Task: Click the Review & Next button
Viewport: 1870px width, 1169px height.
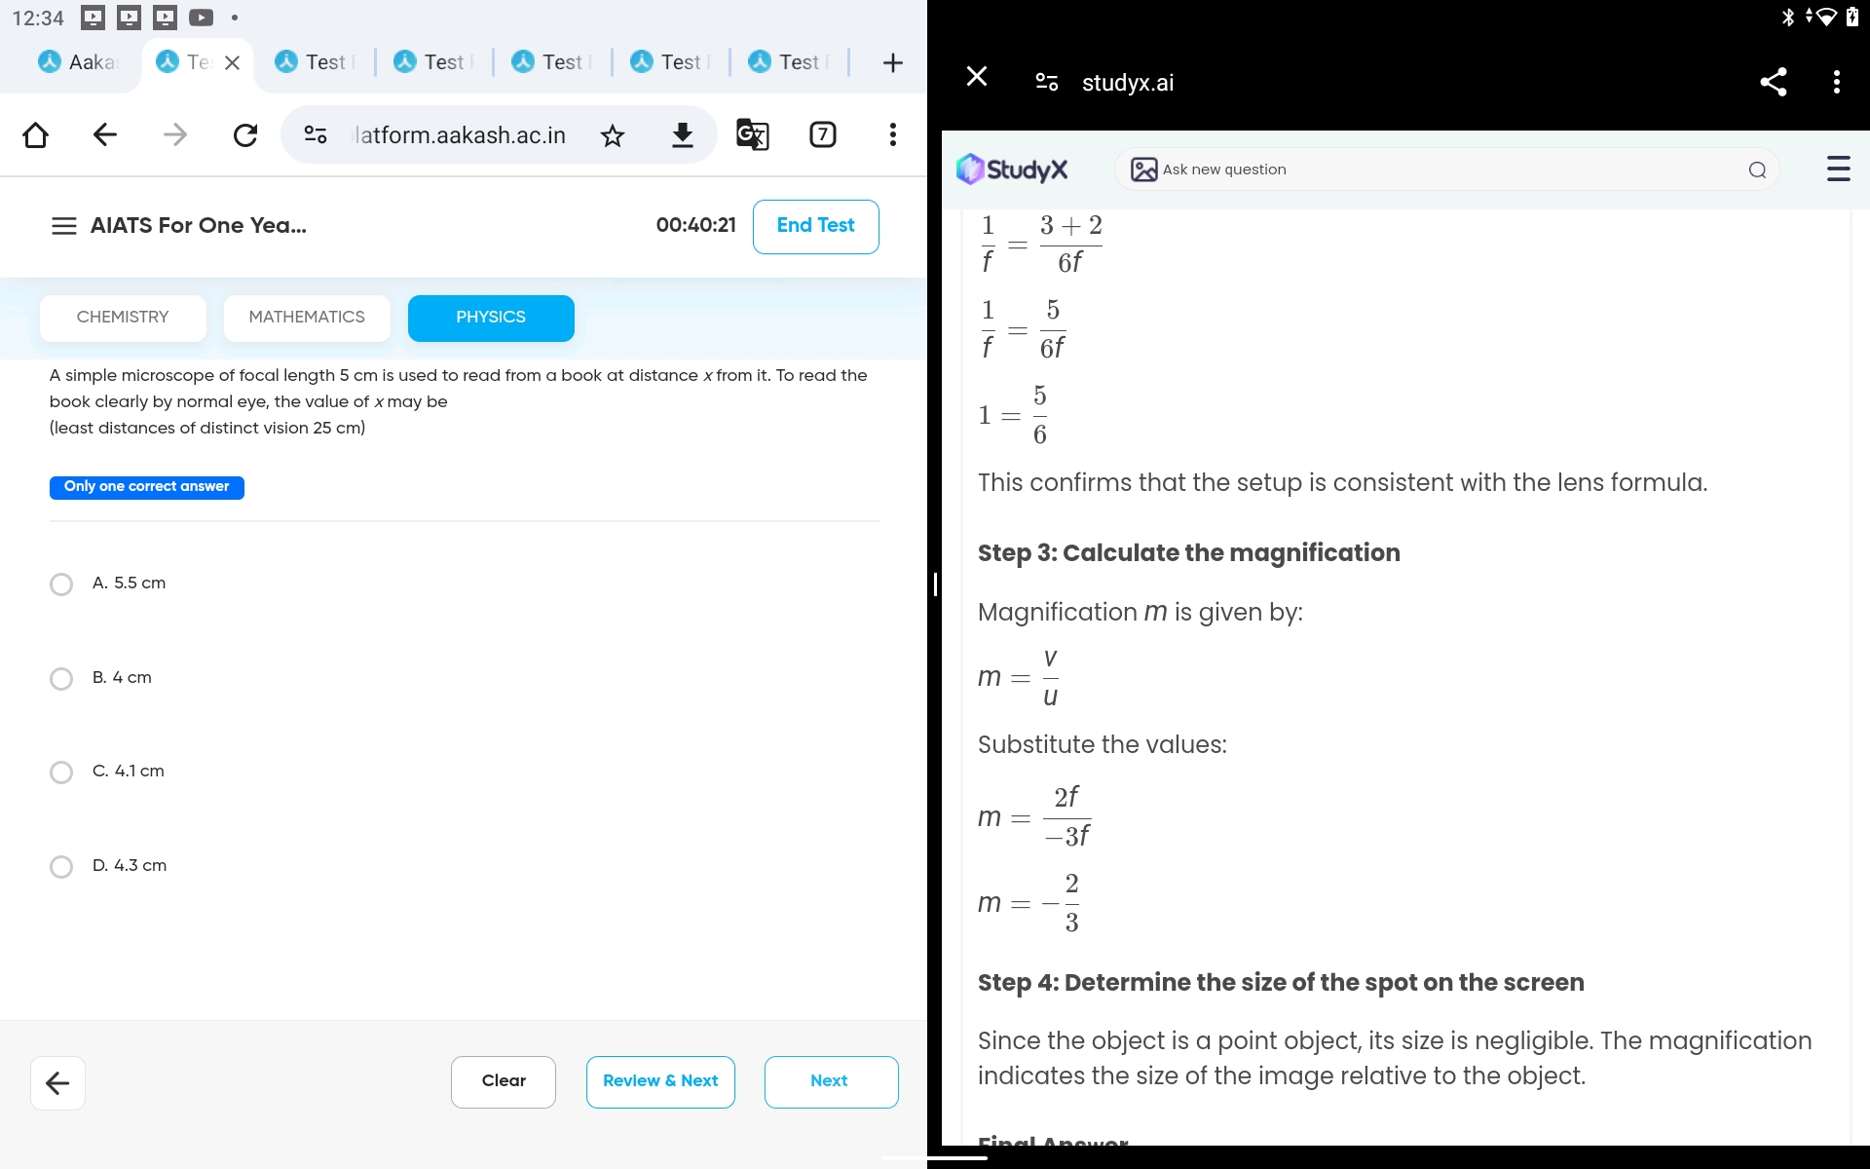Action: [x=659, y=1078]
